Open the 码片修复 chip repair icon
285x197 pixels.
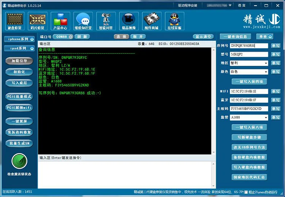[38, 21]
